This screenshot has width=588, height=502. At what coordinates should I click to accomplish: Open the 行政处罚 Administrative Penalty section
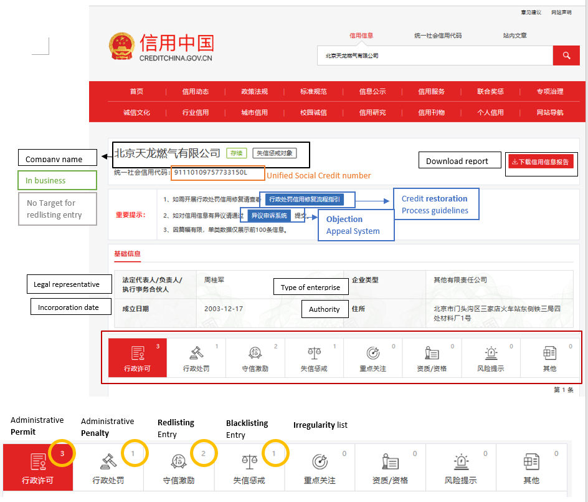(197, 357)
